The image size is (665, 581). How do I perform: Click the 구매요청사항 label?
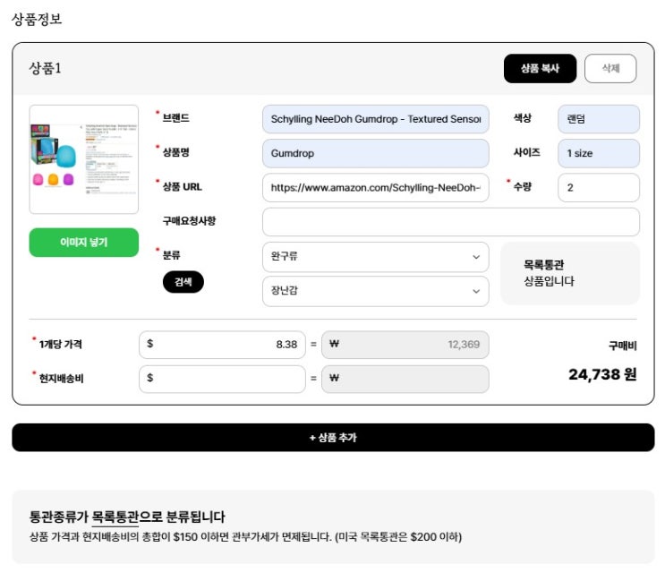(x=189, y=220)
